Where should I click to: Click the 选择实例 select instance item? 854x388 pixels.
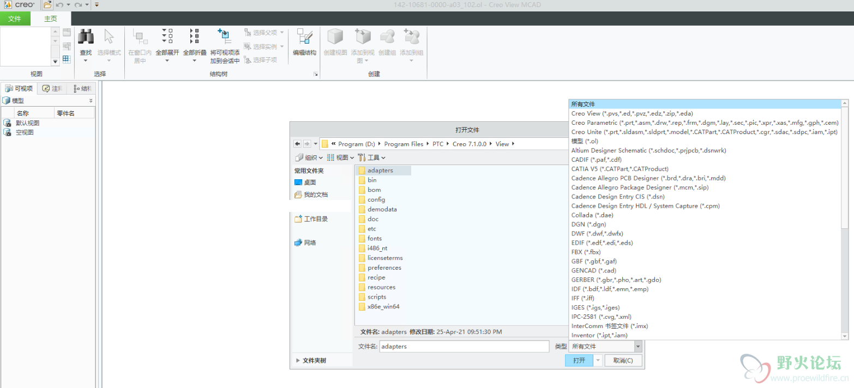coord(264,46)
